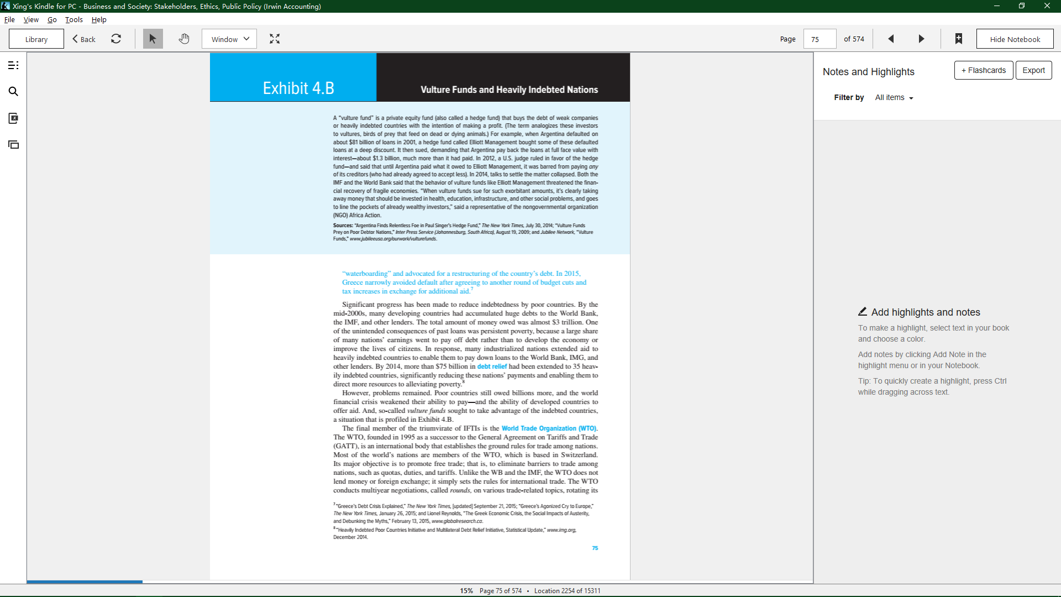Open the File menu
Image resolution: width=1061 pixels, height=597 pixels.
click(x=9, y=19)
